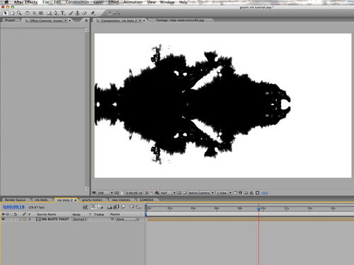Toggle hide shy layers switch
The image size is (354, 265).
tap(109, 207)
